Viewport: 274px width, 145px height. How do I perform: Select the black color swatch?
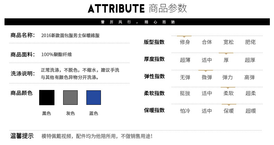tap(47, 98)
